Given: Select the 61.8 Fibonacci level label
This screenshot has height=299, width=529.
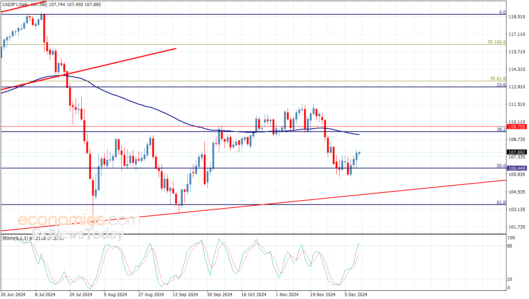Looking at the screenshot, I should pyautogui.click(x=501, y=202).
